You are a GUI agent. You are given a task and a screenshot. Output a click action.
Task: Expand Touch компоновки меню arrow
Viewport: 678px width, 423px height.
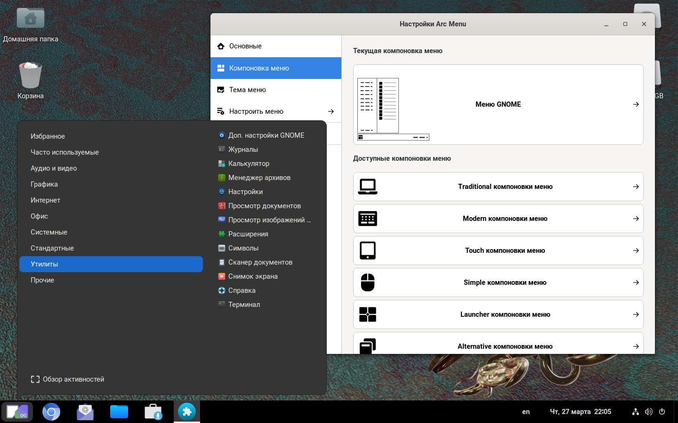point(636,251)
